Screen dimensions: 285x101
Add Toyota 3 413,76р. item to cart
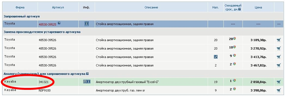[279, 57]
